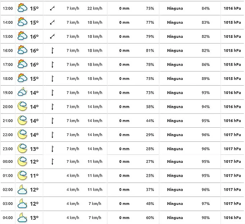Click the 98% humidity value at 04:00
245x224 pixels.
206,218
